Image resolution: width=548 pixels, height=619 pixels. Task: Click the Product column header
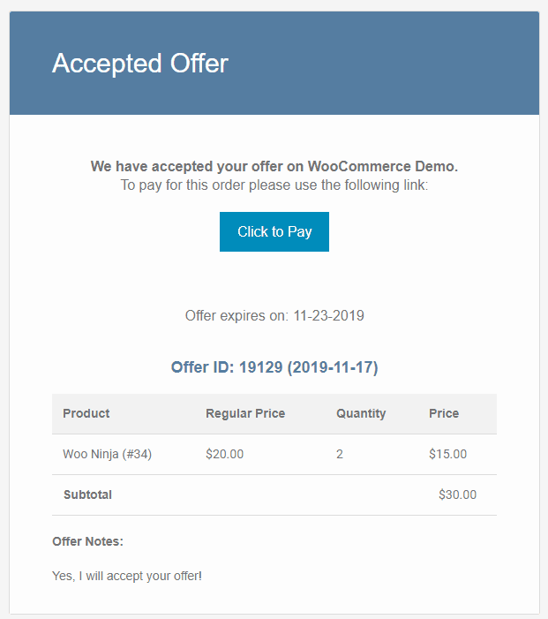coord(86,413)
